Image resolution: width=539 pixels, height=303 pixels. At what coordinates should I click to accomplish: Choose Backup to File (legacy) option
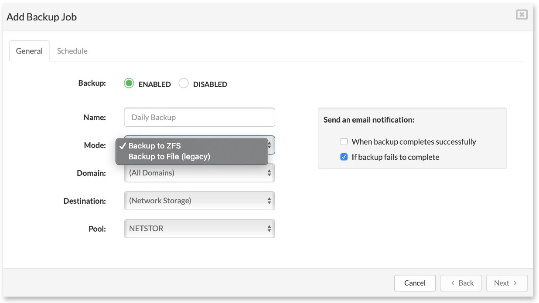[192, 157]
